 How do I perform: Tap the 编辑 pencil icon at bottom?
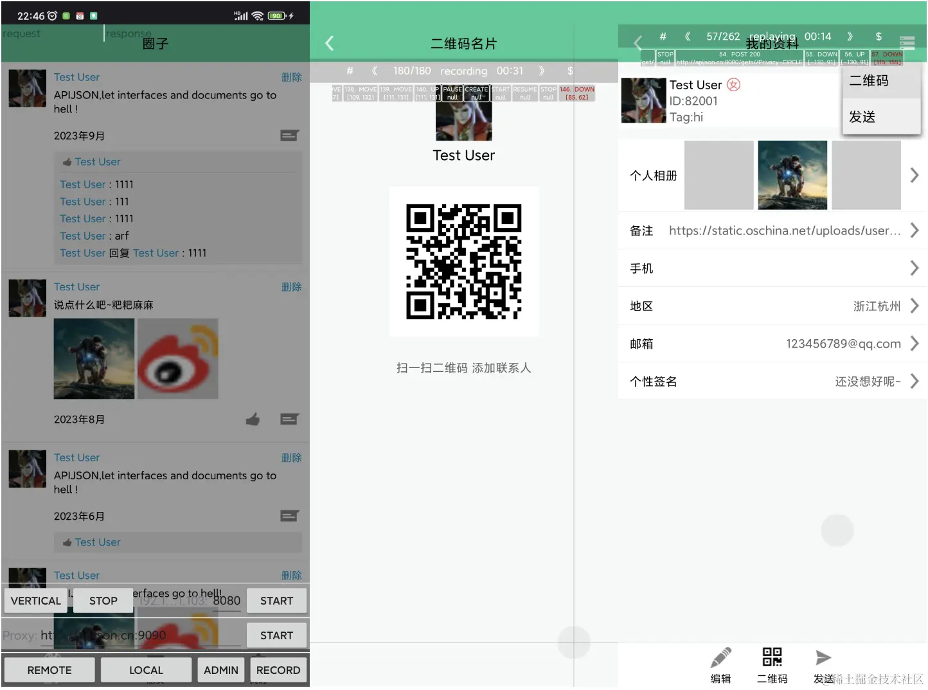click(721, 658)
